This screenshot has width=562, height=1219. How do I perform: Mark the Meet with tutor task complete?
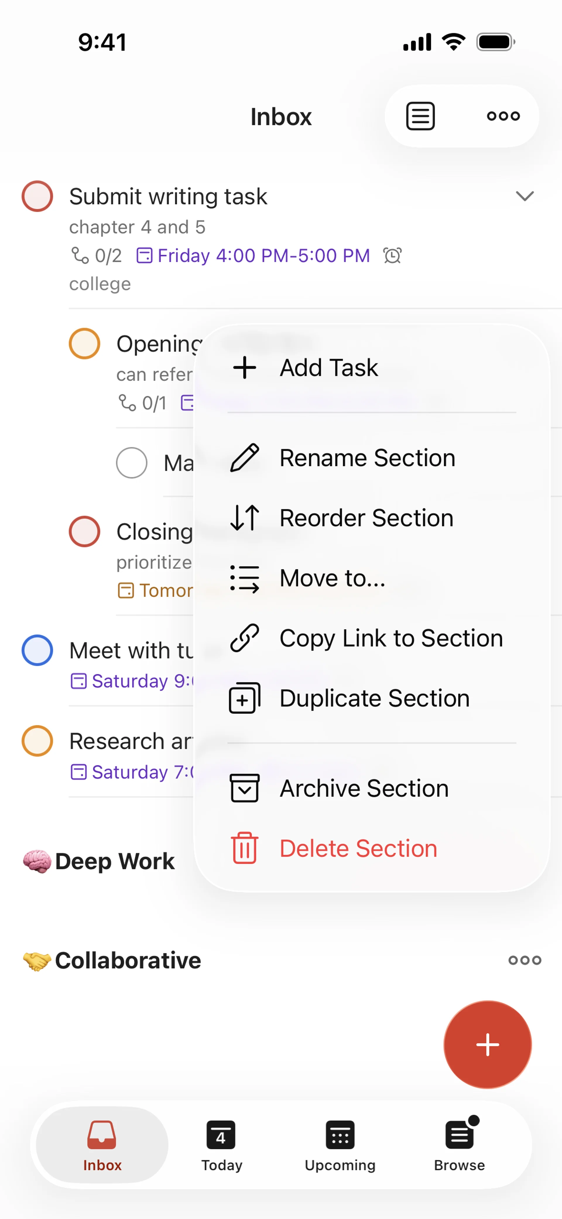pos(37,650)
